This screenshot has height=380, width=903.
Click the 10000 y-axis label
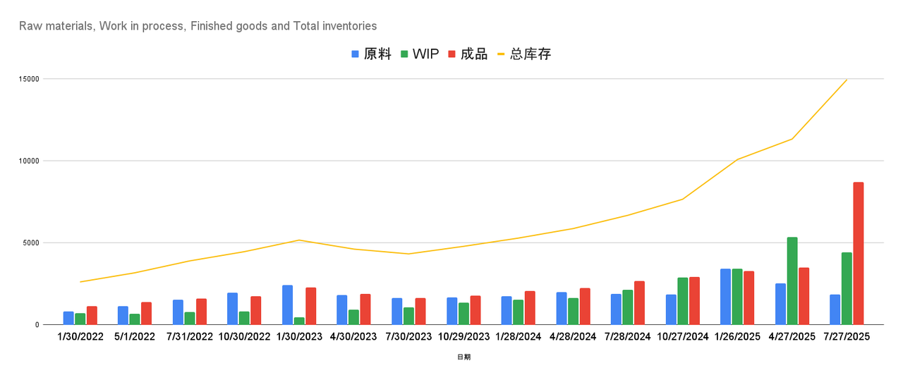coord(30,161)
